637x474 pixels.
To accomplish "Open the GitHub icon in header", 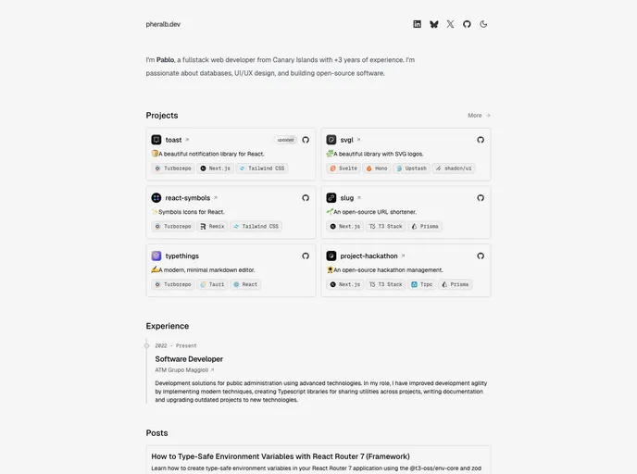I will pos(467,24).
